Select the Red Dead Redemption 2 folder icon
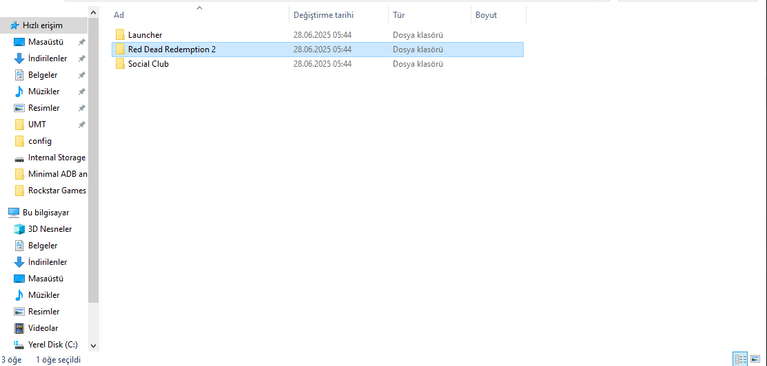This screenshot has height=366, width=767. tap(121, 50)
